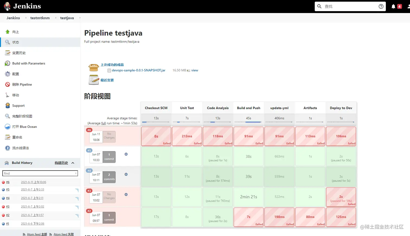Click the Build with Parameters clock icon
The image size is (410, 236).
click(8, 63)
